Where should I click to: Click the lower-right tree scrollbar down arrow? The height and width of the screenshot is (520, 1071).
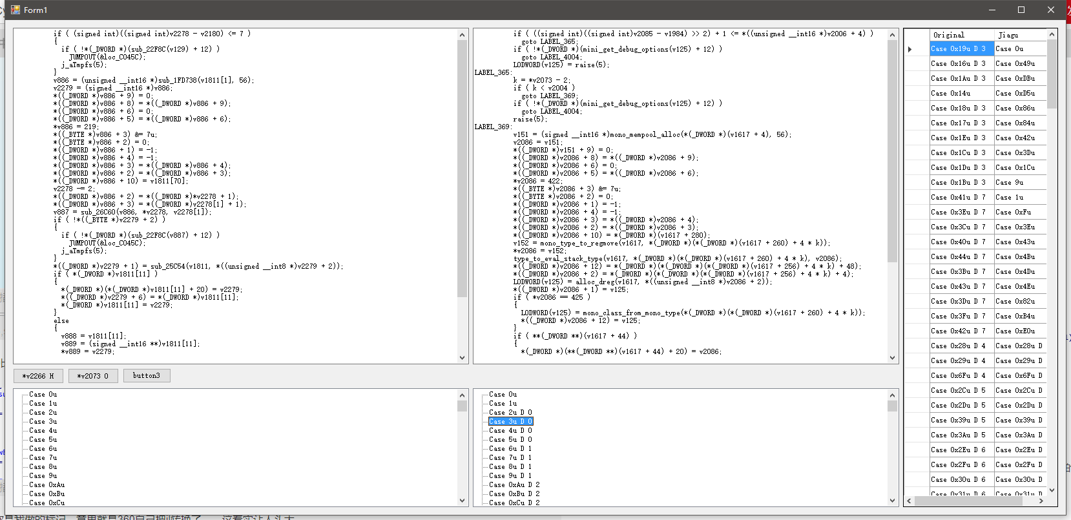[x=892, y=500]
